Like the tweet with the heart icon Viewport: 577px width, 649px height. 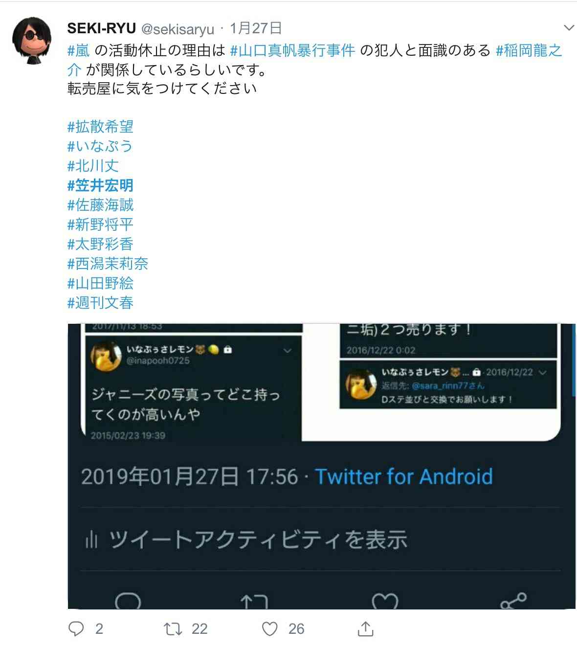[270, 628]
